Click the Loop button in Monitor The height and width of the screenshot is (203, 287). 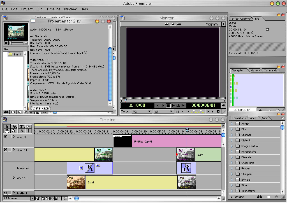tap(178, 106)
